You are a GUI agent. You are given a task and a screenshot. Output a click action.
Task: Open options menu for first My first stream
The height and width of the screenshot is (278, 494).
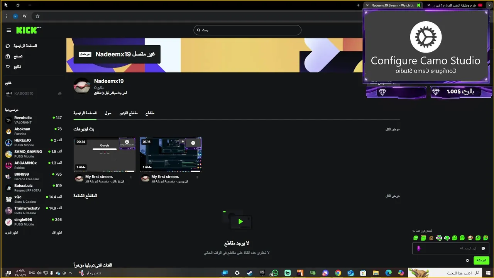131,177
